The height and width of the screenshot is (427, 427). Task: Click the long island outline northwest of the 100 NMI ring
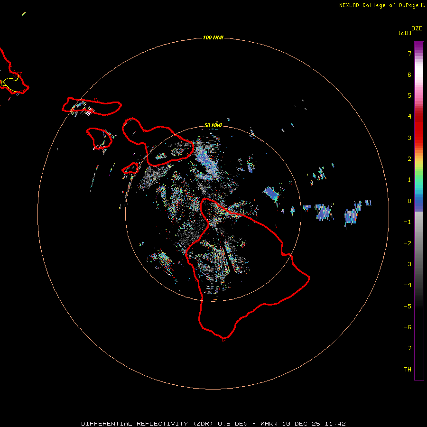point(92,106)
